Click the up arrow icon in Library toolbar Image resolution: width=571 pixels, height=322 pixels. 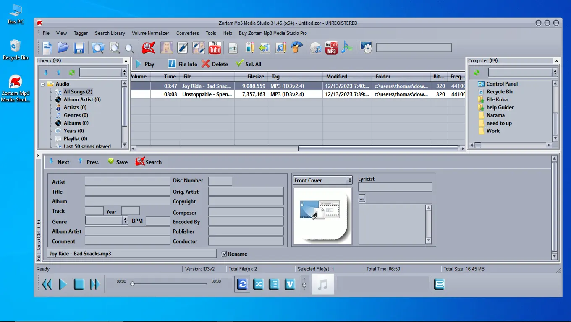59,73
